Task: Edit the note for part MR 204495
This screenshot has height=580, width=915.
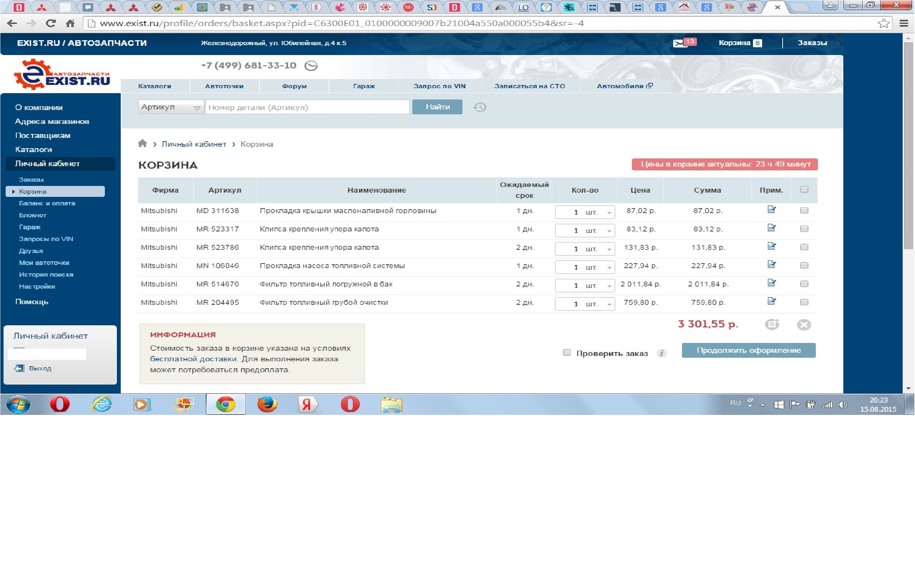Action: click(771, 302)
